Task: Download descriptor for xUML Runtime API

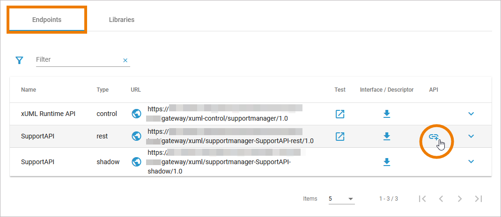Action: click(387, 114)
